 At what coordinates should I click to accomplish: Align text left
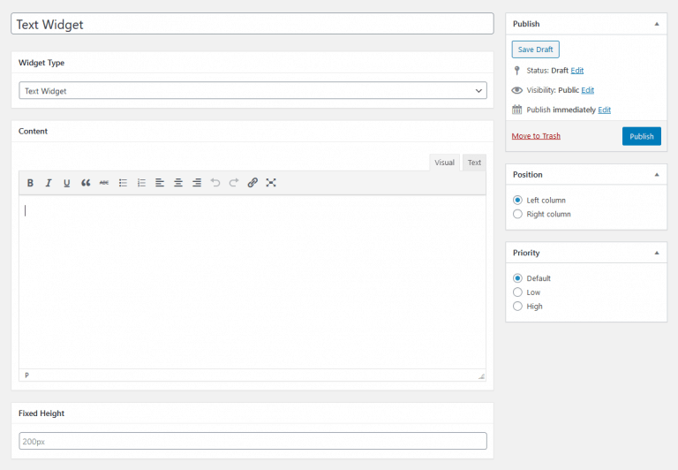(160, 183)
